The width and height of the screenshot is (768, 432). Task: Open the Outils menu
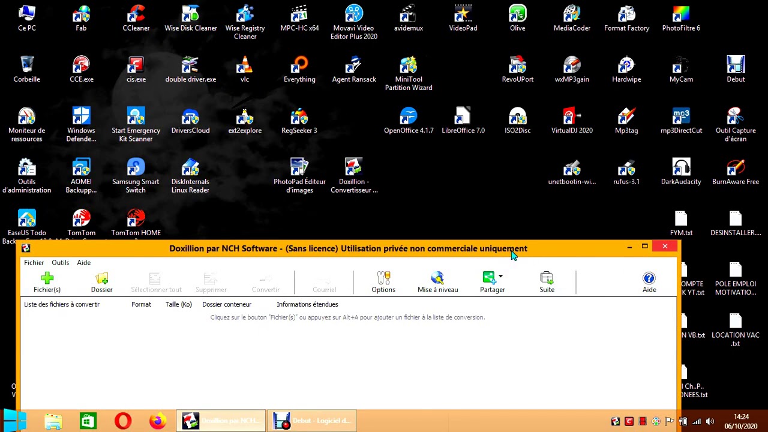(60, 262)
